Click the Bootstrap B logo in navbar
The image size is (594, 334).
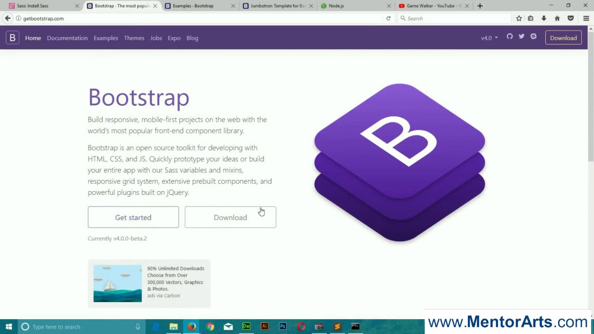[13, 38]
